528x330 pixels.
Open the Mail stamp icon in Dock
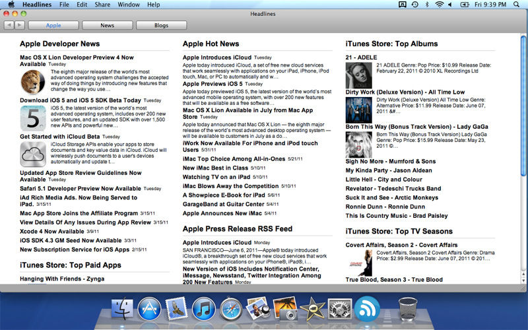point(176,308)
